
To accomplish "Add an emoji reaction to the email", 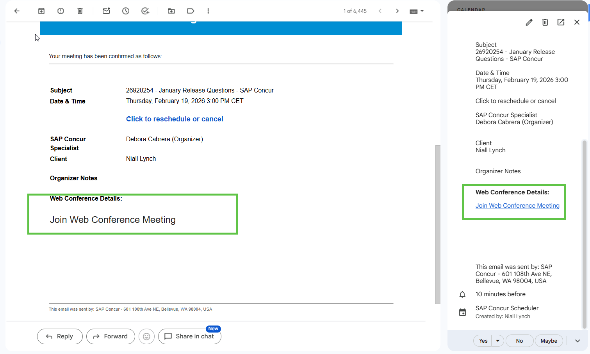I will (146, 336).
